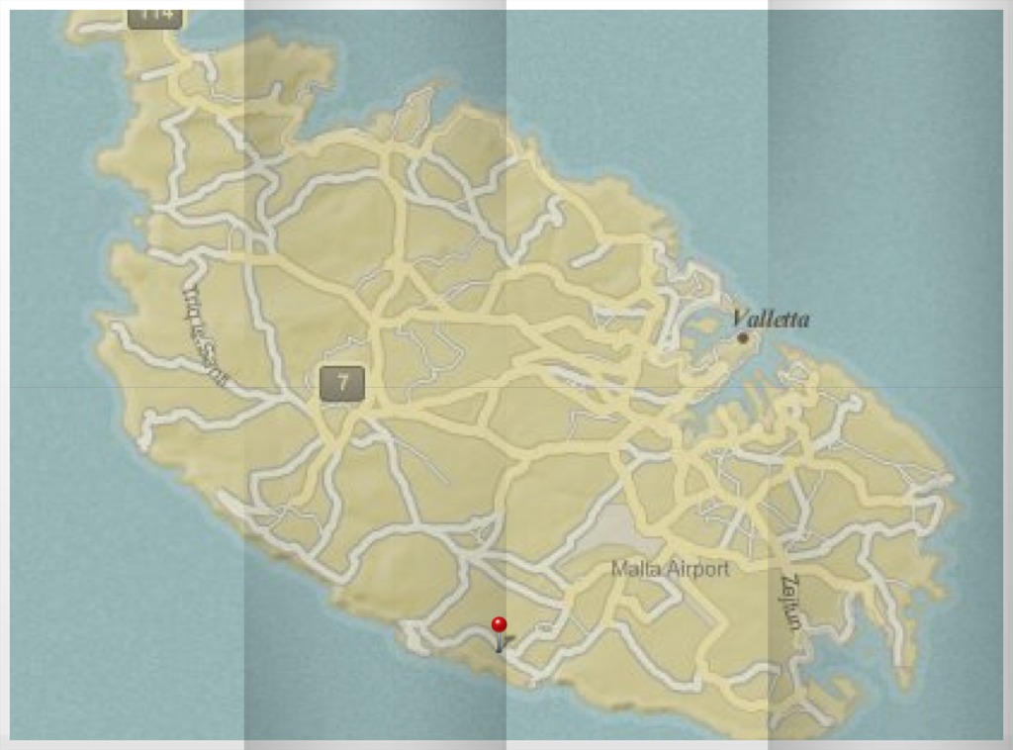Image resolution: width=1013 pixels, height=750 pixels.
Task: Click the right fold crease intersection point
Action: click(x=769, y=386)
